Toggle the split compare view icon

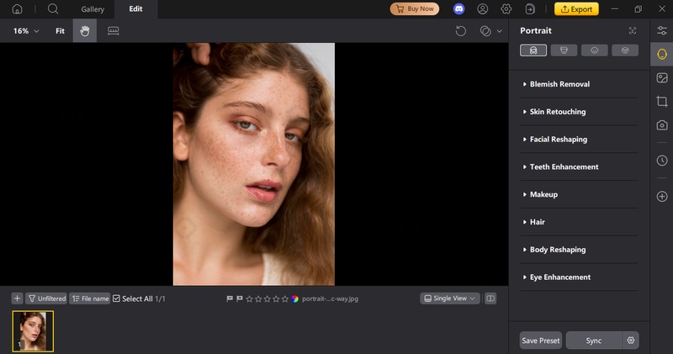pyautogui.click(x=490, y=299)
